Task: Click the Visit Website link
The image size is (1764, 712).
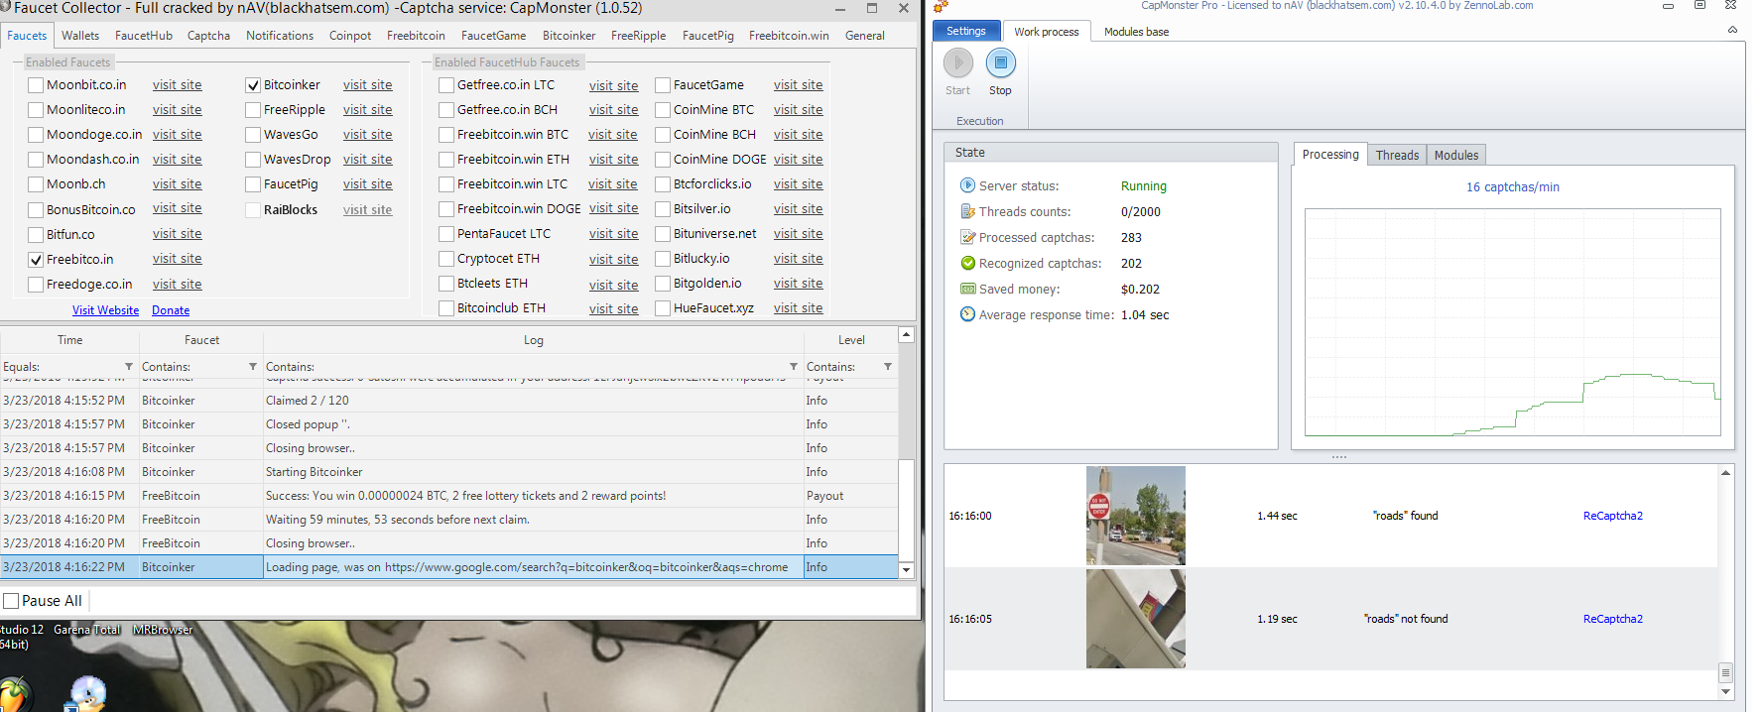Action: tap(106, 310)
